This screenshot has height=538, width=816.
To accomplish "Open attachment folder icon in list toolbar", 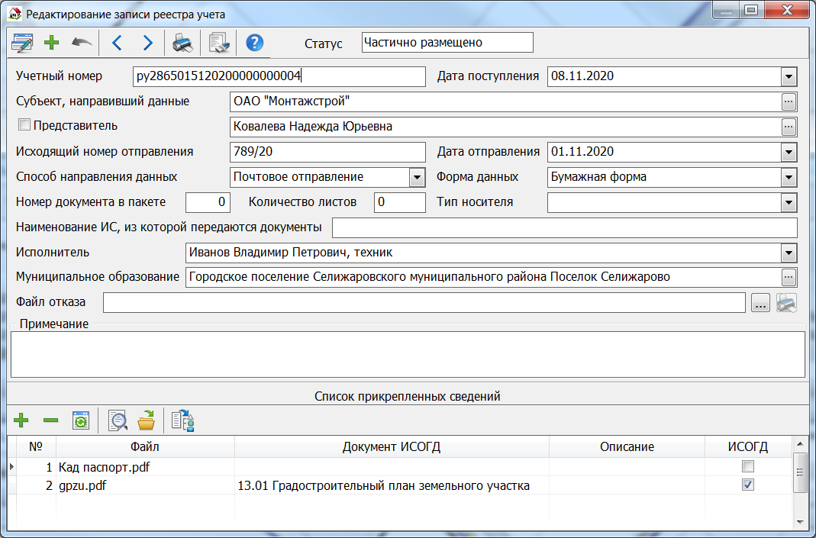I will click(146, 420).
